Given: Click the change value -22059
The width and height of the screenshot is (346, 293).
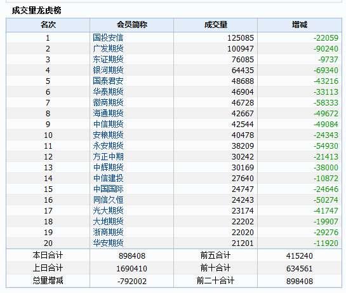Looking at the screenshot, I should pyautogui.click(x=326, y=38).
